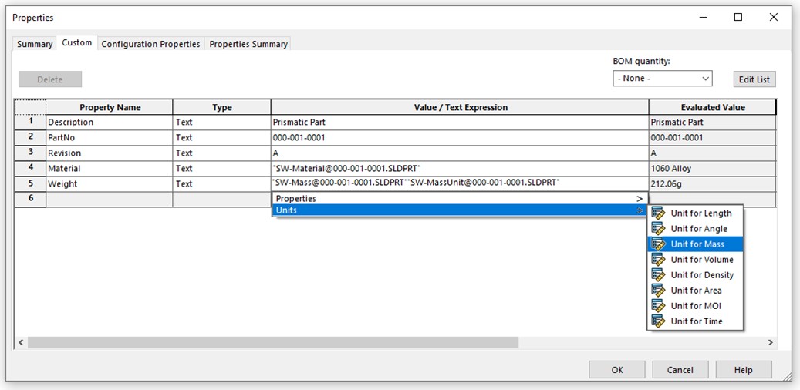Choose the Unit for Time icon
This screenshot has width=800, height=390.
point(658,321)
